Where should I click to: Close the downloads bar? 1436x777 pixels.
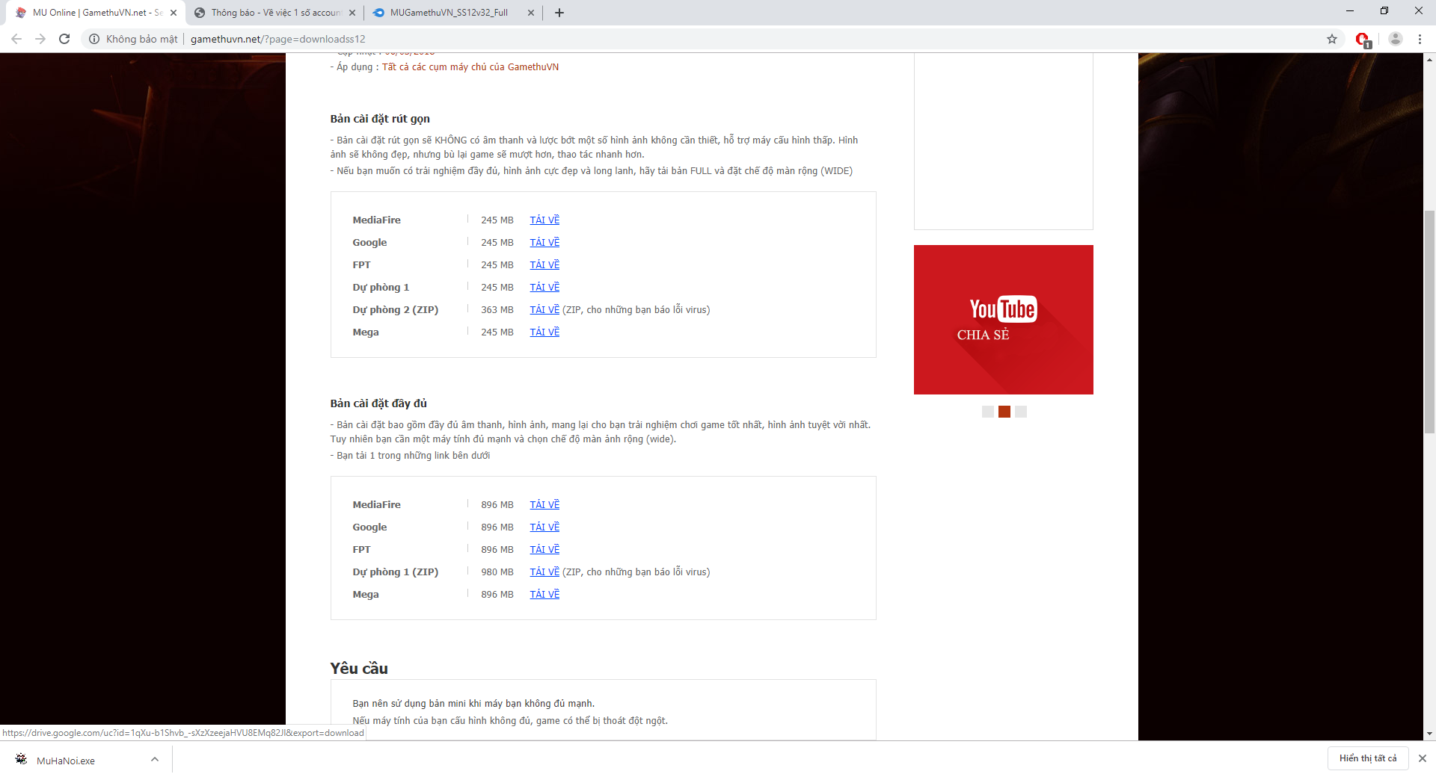1422,758
